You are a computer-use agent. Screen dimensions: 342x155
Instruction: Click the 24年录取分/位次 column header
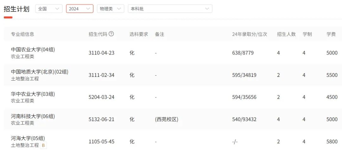pos(250,34)
